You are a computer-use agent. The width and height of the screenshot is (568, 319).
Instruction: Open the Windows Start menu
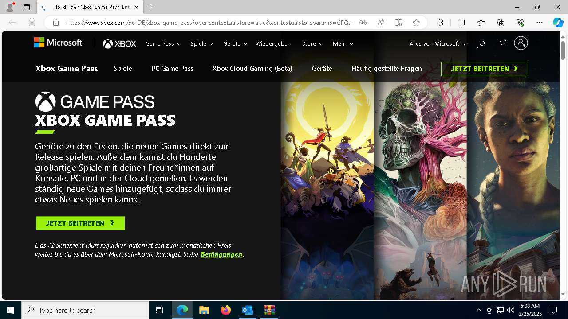tap(11, 310)
